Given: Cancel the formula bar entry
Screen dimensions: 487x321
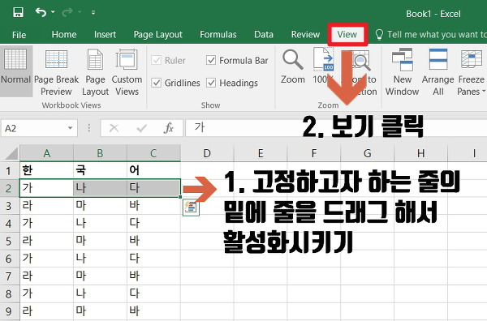Looking at the screenshot, I should pyautogui.click(x=114, y=128).
